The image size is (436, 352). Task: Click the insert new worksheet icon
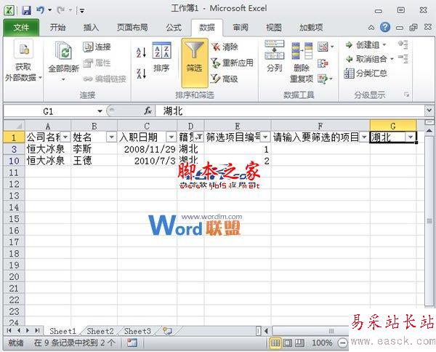[167, 331]
